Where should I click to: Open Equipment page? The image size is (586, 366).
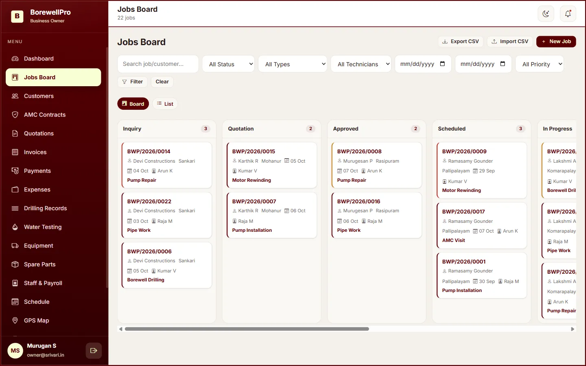[53, 246]
